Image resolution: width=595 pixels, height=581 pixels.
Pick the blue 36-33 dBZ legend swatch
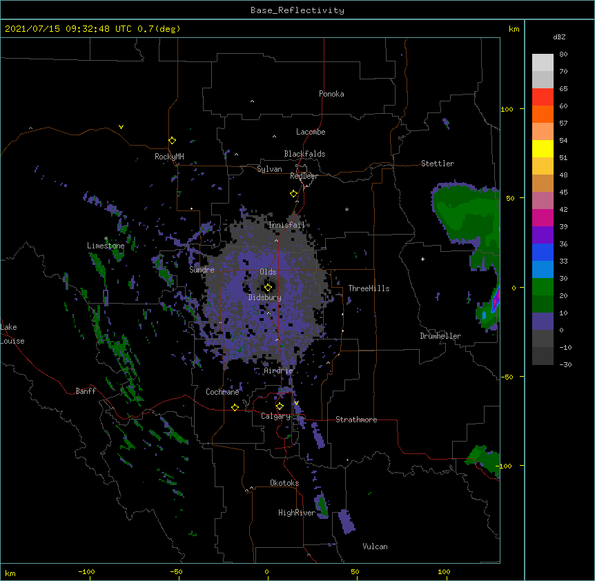[x=543, y=252]
